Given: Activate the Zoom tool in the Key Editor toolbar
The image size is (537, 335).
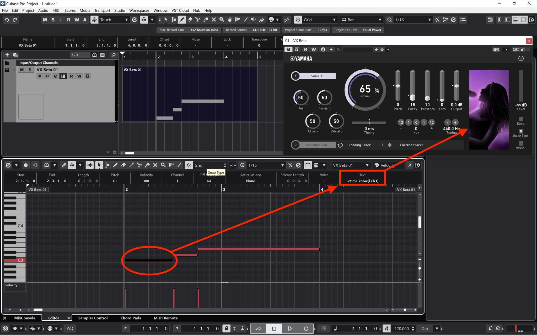Looking at the screenshot, I should [x=163, y=165].
